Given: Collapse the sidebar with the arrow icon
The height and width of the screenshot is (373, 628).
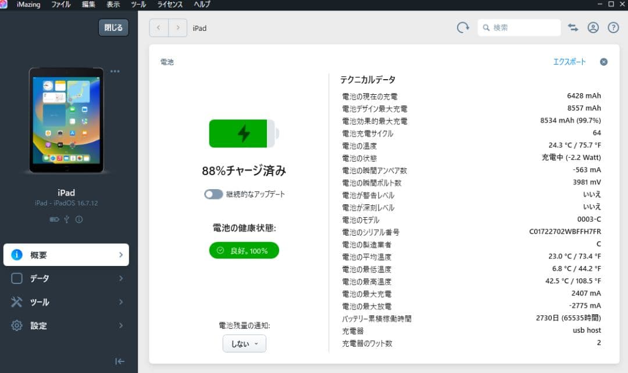Looking at the screenshot, I should [119, 361].
